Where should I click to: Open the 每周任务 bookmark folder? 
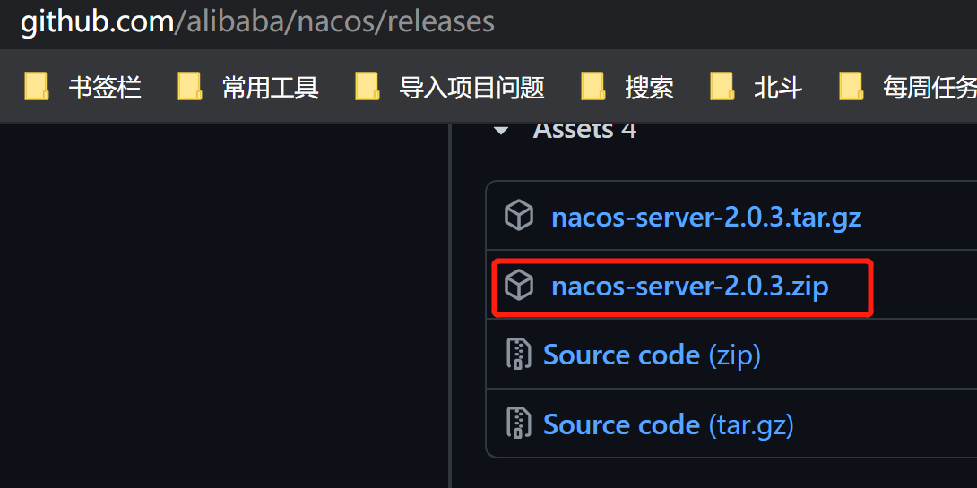(907, 87)
